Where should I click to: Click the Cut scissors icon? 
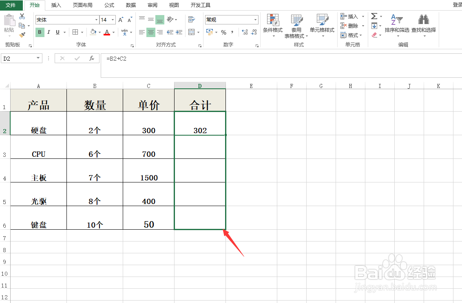tap(22, 16)
